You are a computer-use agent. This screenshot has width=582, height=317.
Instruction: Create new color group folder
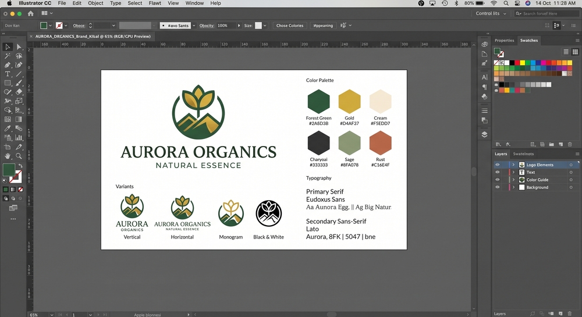tap(551, 144)
